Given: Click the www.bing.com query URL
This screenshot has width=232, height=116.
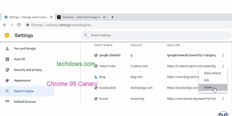Looking at the screenshot, I should click(183, 77).
